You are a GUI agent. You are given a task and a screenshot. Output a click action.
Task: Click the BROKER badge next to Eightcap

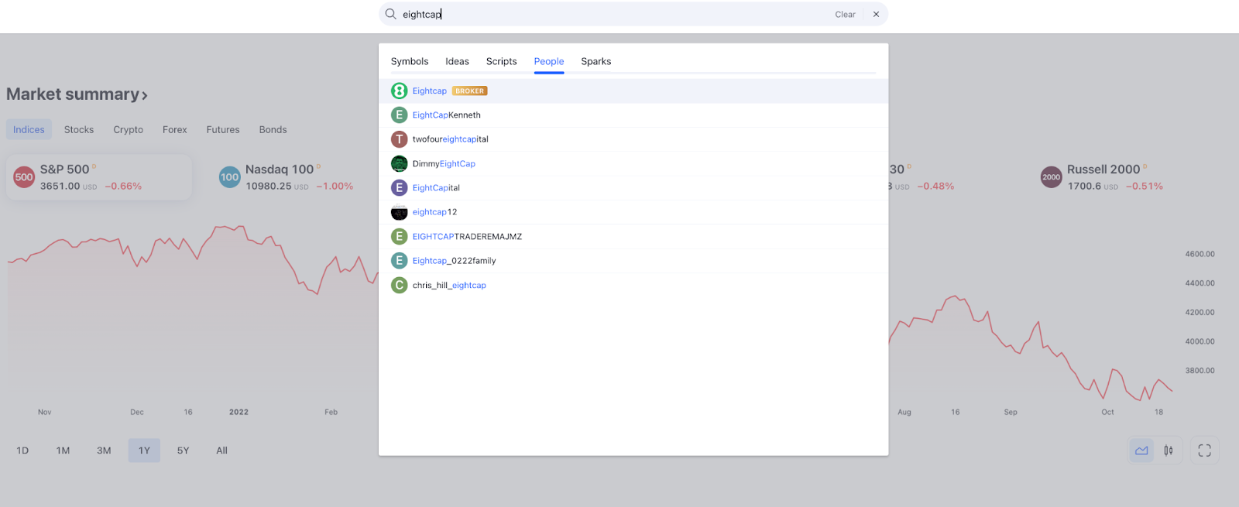(469, 91)
